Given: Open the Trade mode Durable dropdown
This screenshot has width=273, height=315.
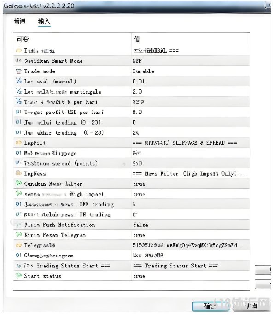Looking at the screenshot, I should click(x=190, y=71).
